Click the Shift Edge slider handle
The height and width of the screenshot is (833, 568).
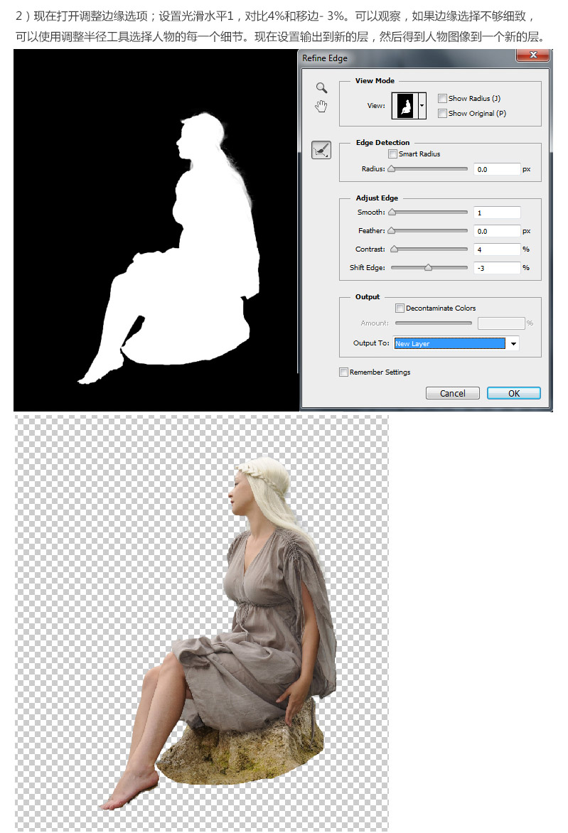pyautogui.click(x=428, y=268)
